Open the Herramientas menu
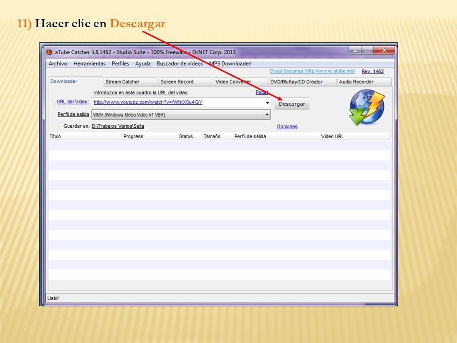Screen dimensions: 457x343 click(x=89, y=63)
